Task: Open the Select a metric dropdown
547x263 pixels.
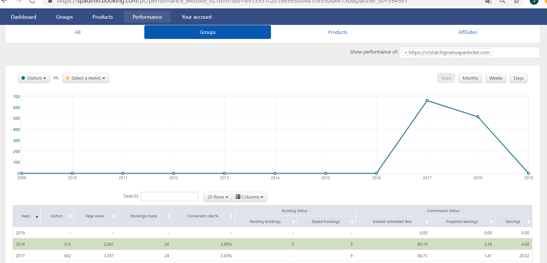Action: (86, 78)
